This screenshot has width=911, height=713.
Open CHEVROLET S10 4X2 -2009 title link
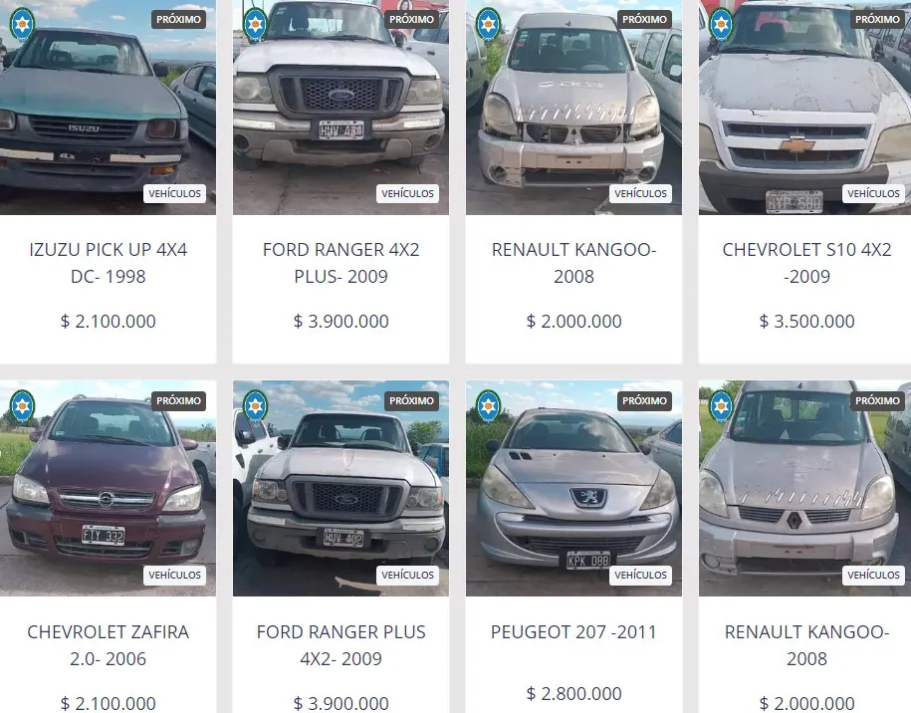[806, 263]
